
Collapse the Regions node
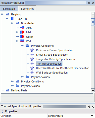point(2,14)
